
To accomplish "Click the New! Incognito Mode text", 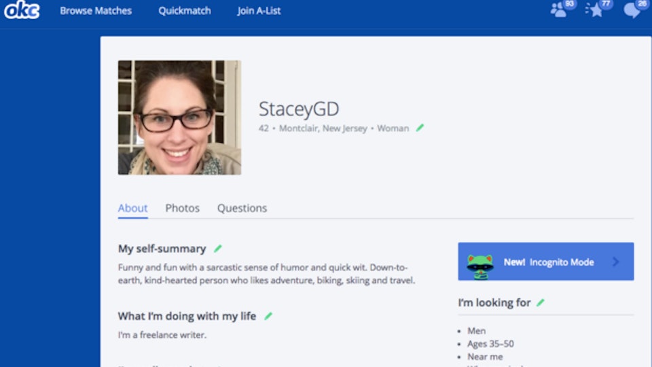I will pyautogui.click(x=549, y=262).
